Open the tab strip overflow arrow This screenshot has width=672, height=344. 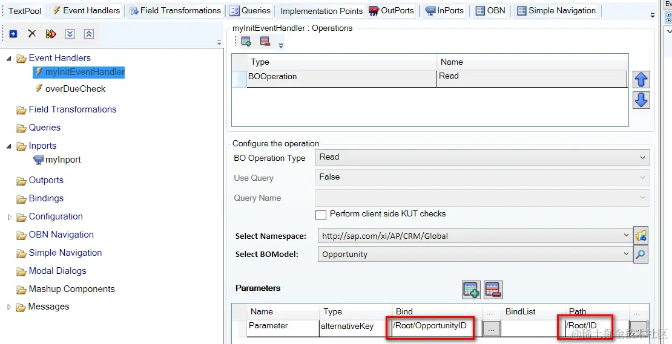point(652,15)
